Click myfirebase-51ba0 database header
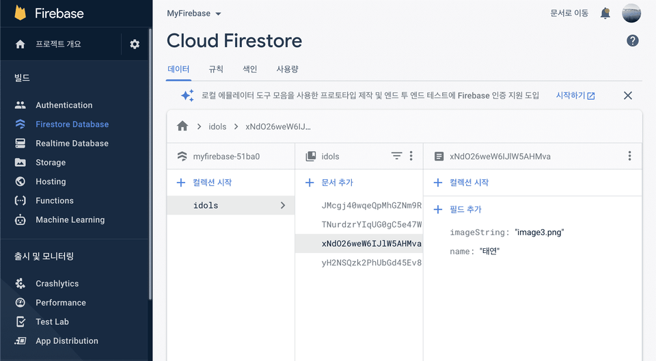Screen dimensions: 656x361 coord(226,156)
